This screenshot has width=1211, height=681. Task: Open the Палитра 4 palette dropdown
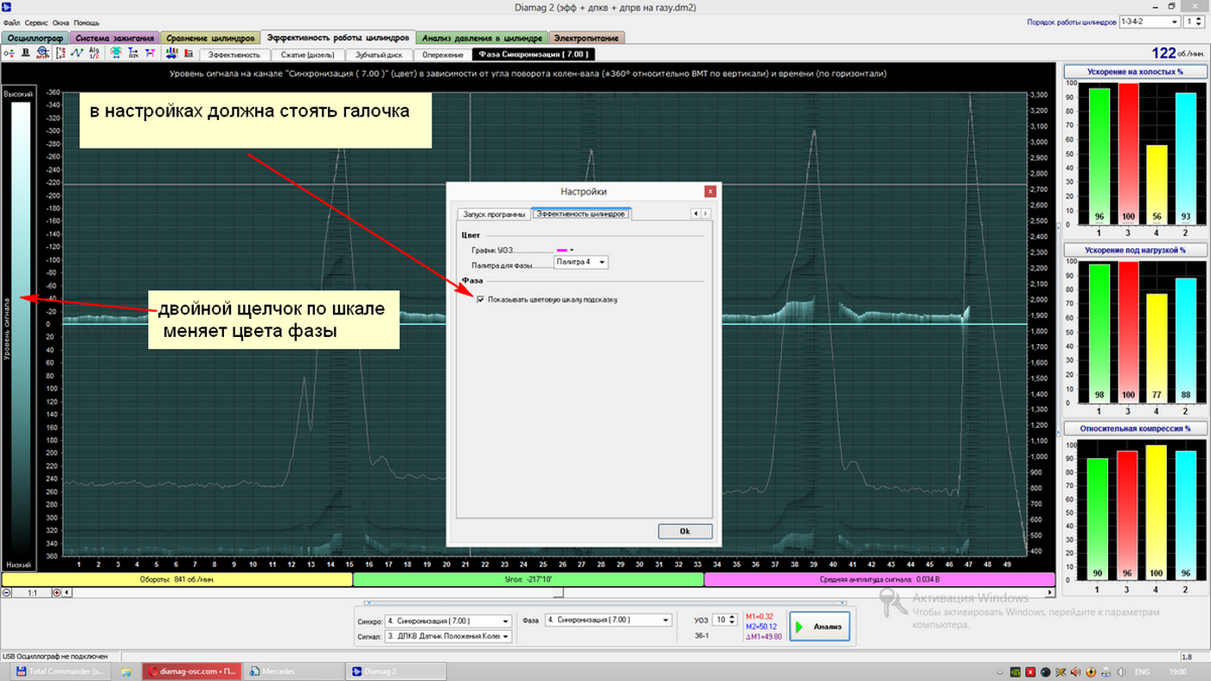pyautogui.click(x=580, y=262)
